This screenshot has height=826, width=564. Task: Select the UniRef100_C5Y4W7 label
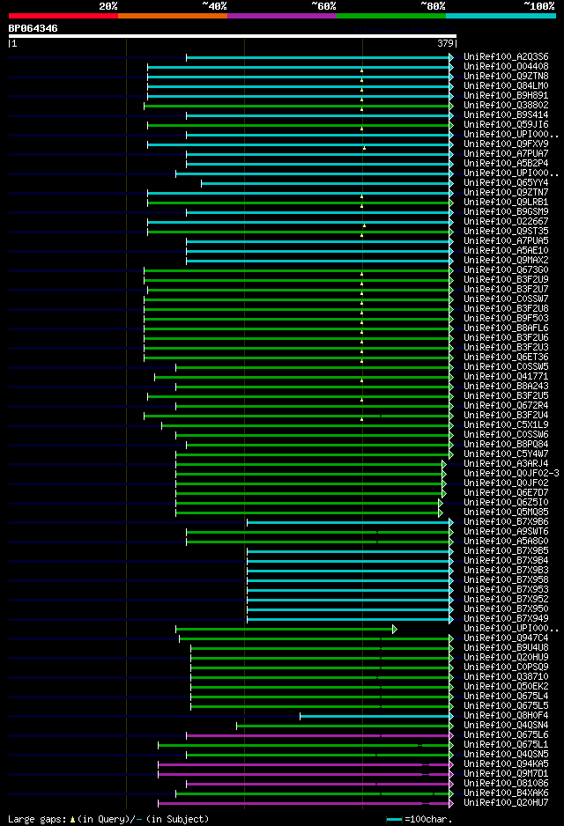tap(506, 454)
